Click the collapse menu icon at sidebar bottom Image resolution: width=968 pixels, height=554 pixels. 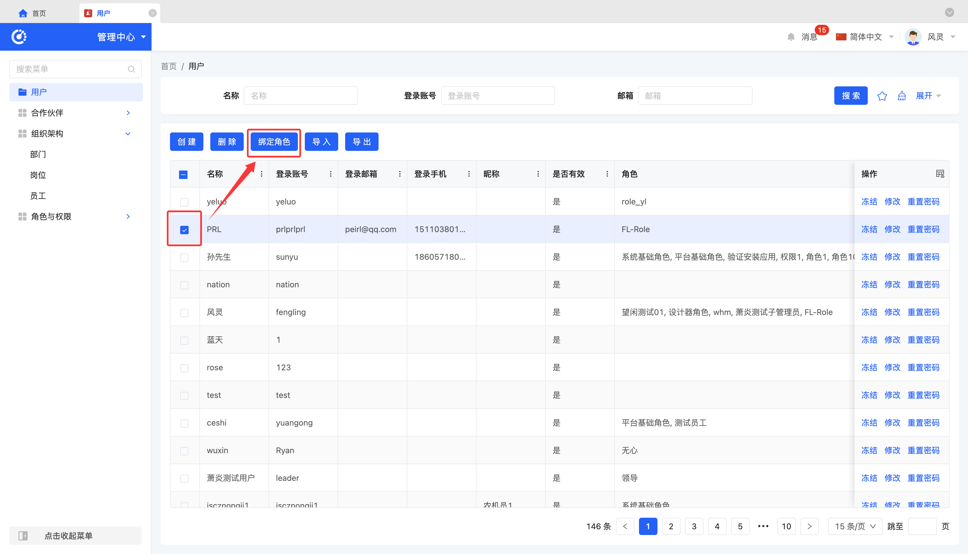[23, 536]
